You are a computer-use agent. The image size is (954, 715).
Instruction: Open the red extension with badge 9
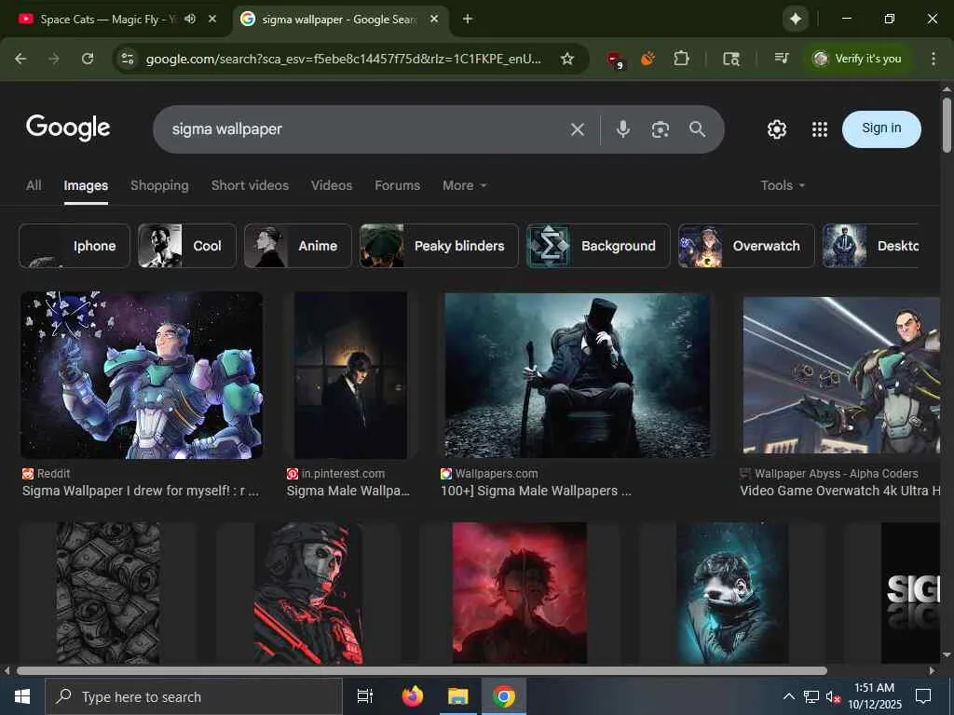[615, 59]
